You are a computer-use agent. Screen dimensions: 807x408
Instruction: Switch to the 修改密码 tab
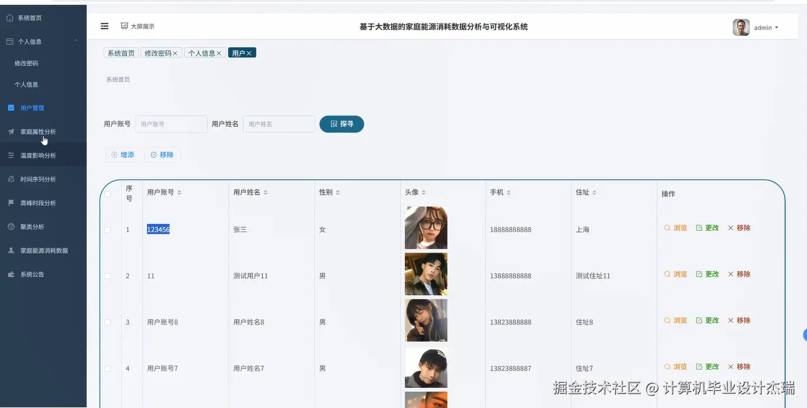point(157,53)
